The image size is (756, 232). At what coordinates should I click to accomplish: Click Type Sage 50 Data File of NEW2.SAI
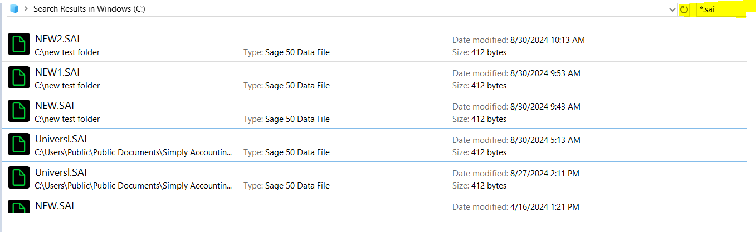(x=286, y=52)
